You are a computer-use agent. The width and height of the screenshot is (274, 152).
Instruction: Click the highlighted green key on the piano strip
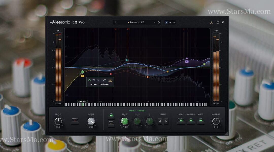point(83,105)
